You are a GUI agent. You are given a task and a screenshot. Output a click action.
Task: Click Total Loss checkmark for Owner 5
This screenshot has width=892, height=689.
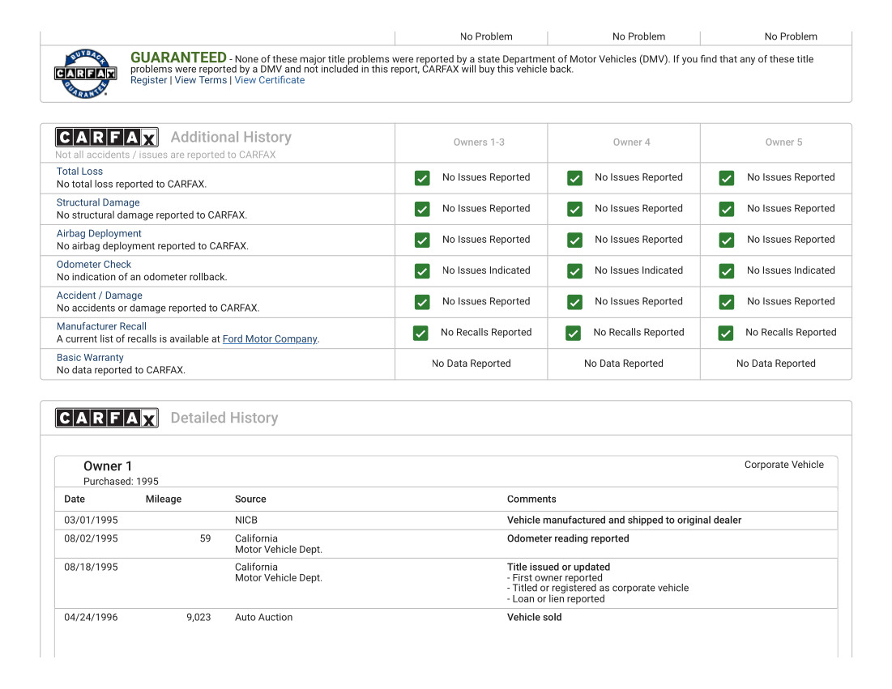click(x=727, y=178)
